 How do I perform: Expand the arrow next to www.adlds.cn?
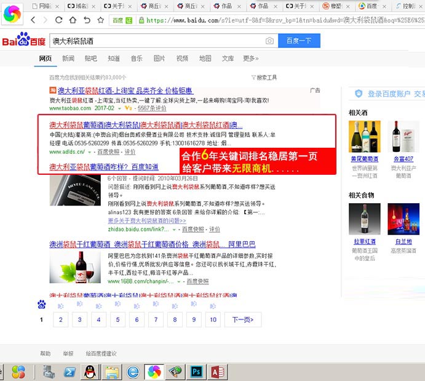89,152
